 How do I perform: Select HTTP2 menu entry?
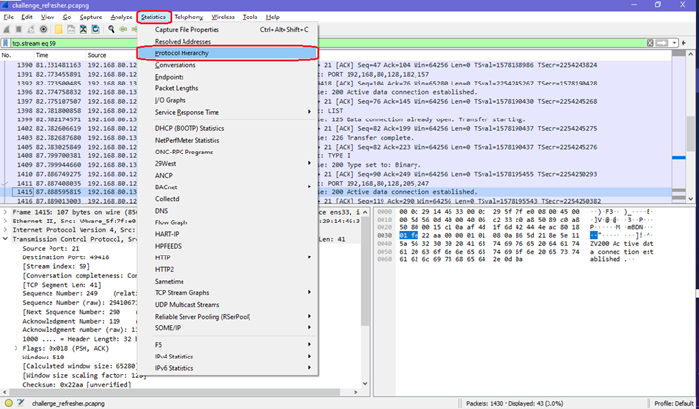[228, 269]
